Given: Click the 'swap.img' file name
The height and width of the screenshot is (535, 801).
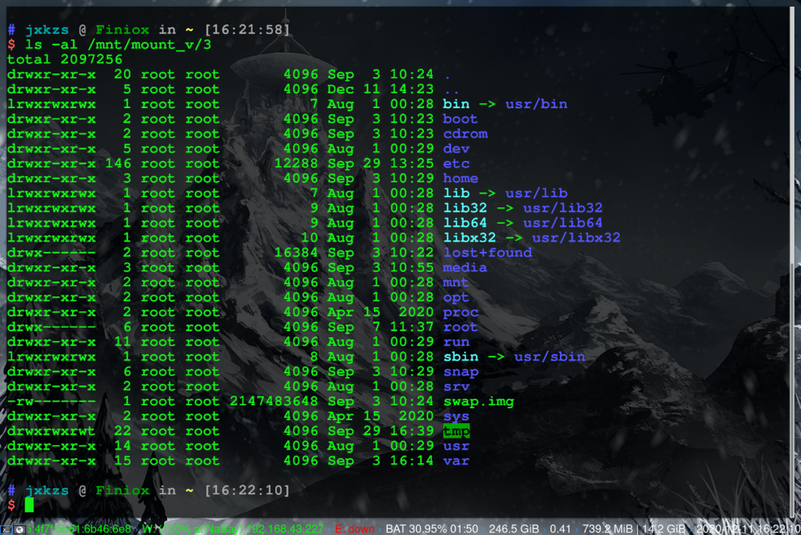Looking at the screenshot, I should pyautogui.click(x=478, y=402).
